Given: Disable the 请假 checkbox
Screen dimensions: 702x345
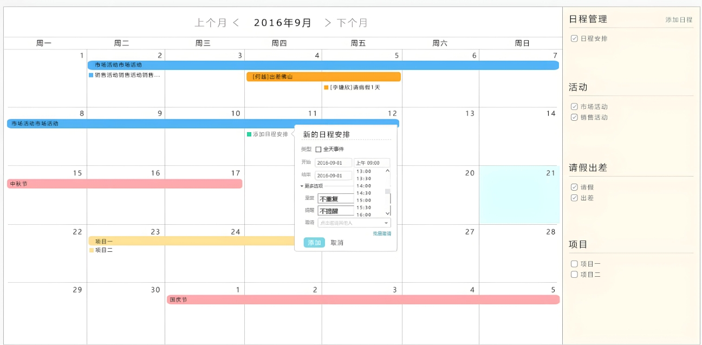Looking at the screenshot, I should pyautogui.click(x=574, y=187).
